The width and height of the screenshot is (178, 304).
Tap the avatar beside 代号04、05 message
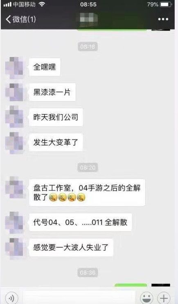(x=15, y=222)
